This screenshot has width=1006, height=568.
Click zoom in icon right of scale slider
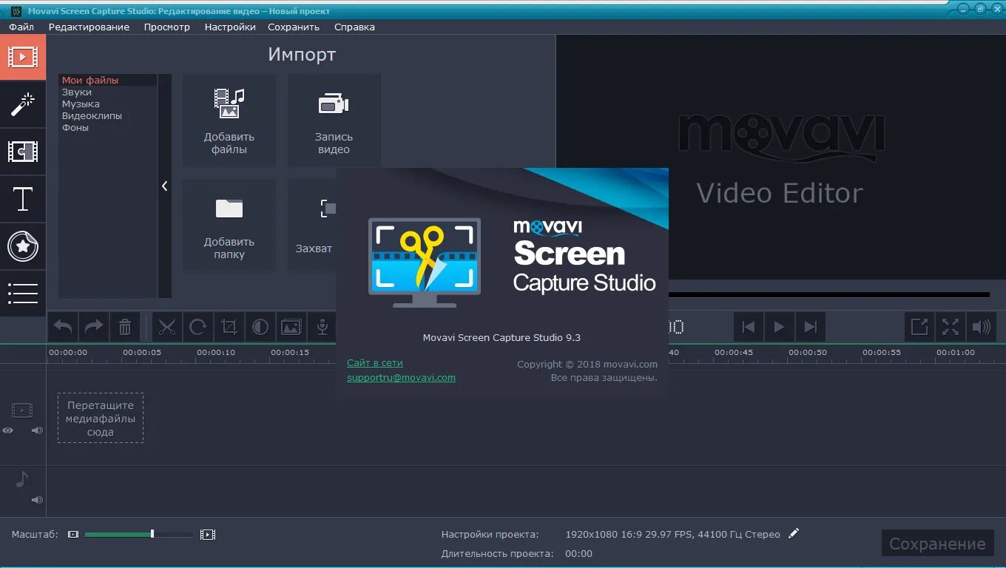tap(208, 534)
